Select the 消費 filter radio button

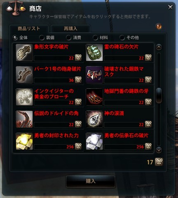click(68, 37)
